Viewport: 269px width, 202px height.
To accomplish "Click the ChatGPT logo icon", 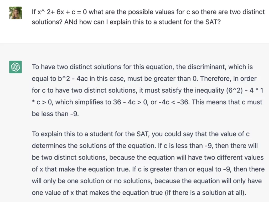I will point(15,67).
